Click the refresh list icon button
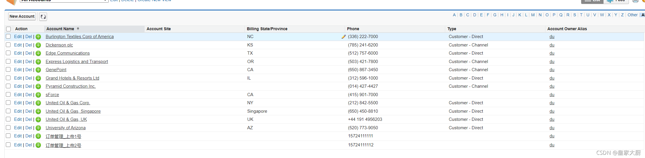 43,17
